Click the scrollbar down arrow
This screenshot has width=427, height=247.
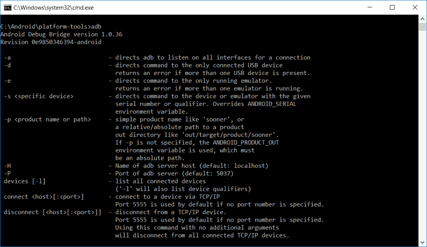422,243
